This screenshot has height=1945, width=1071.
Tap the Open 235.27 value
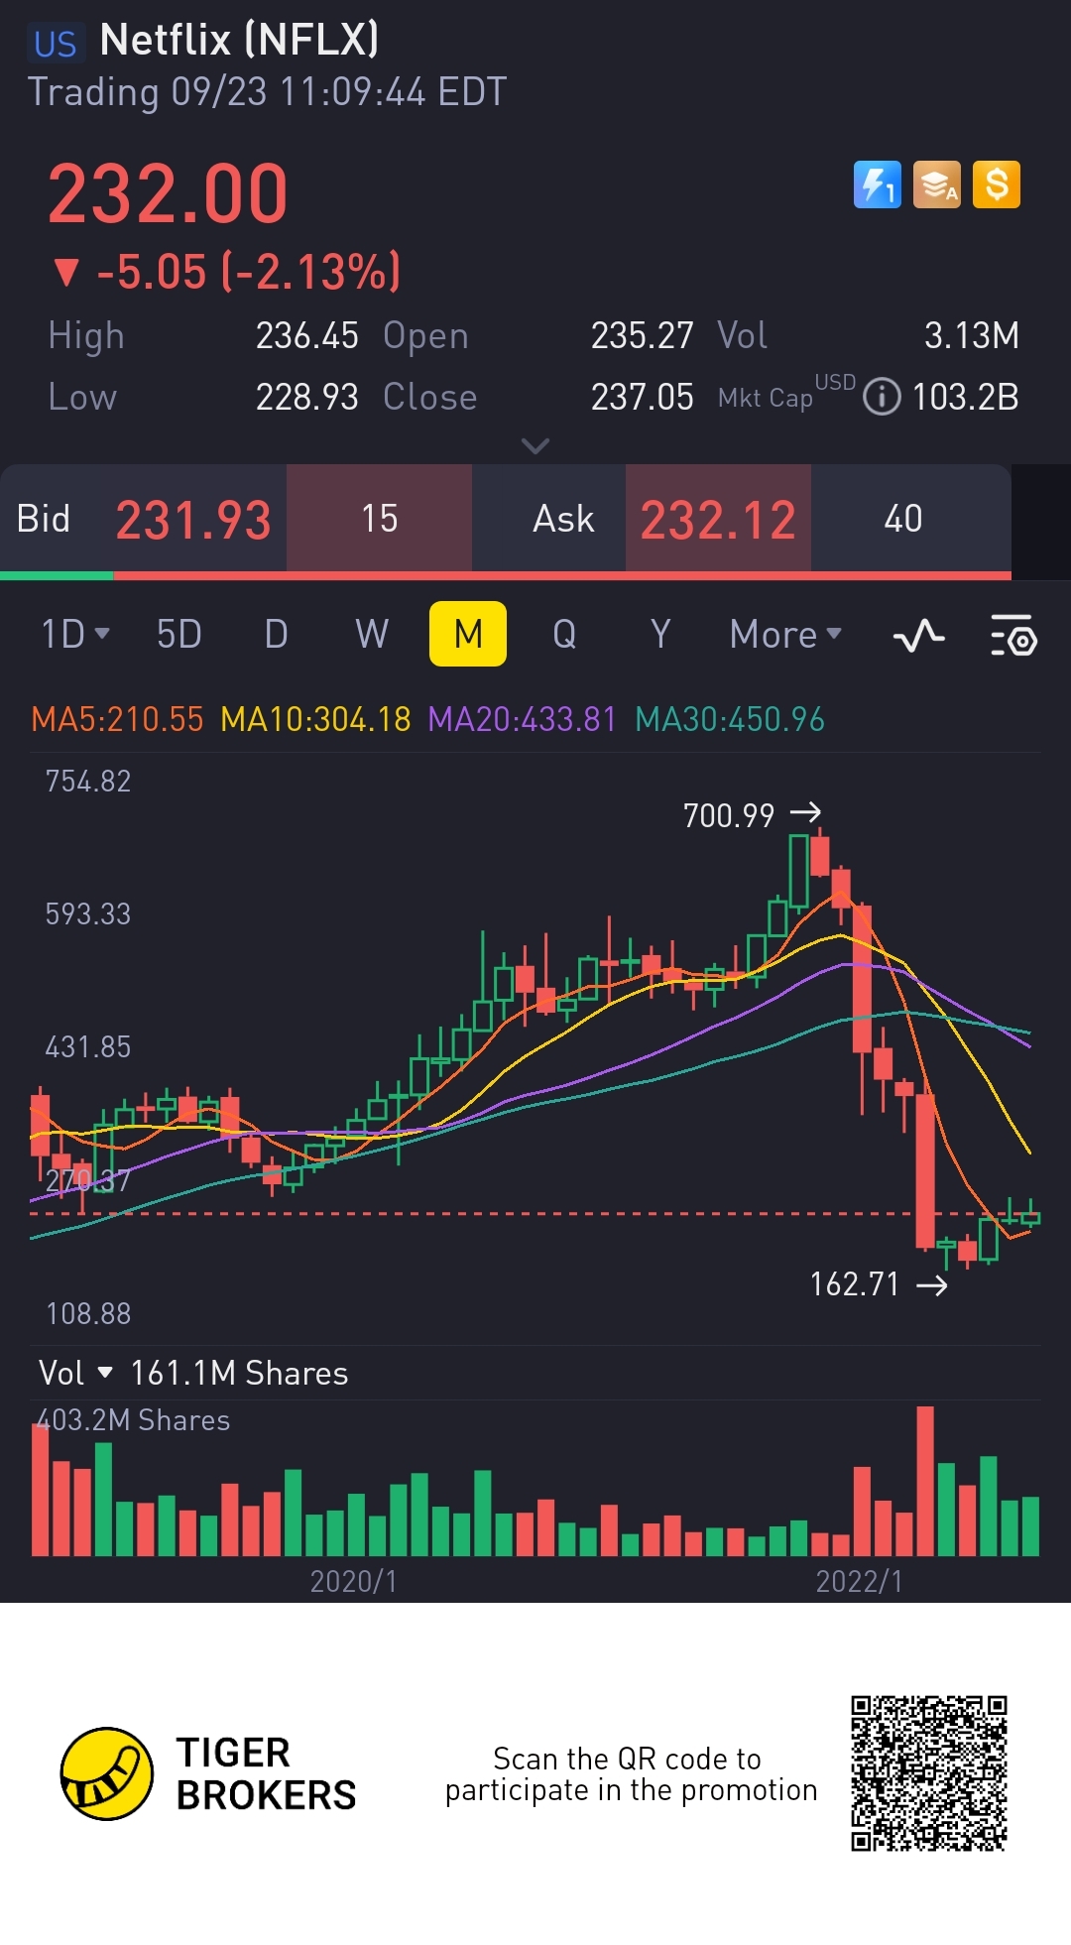643,335
